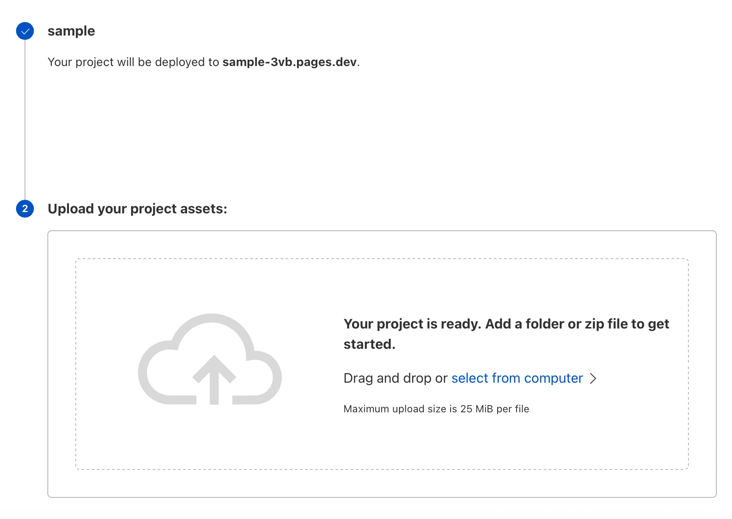Click the top dashed border of the dropzone

[x=382, y=259]
